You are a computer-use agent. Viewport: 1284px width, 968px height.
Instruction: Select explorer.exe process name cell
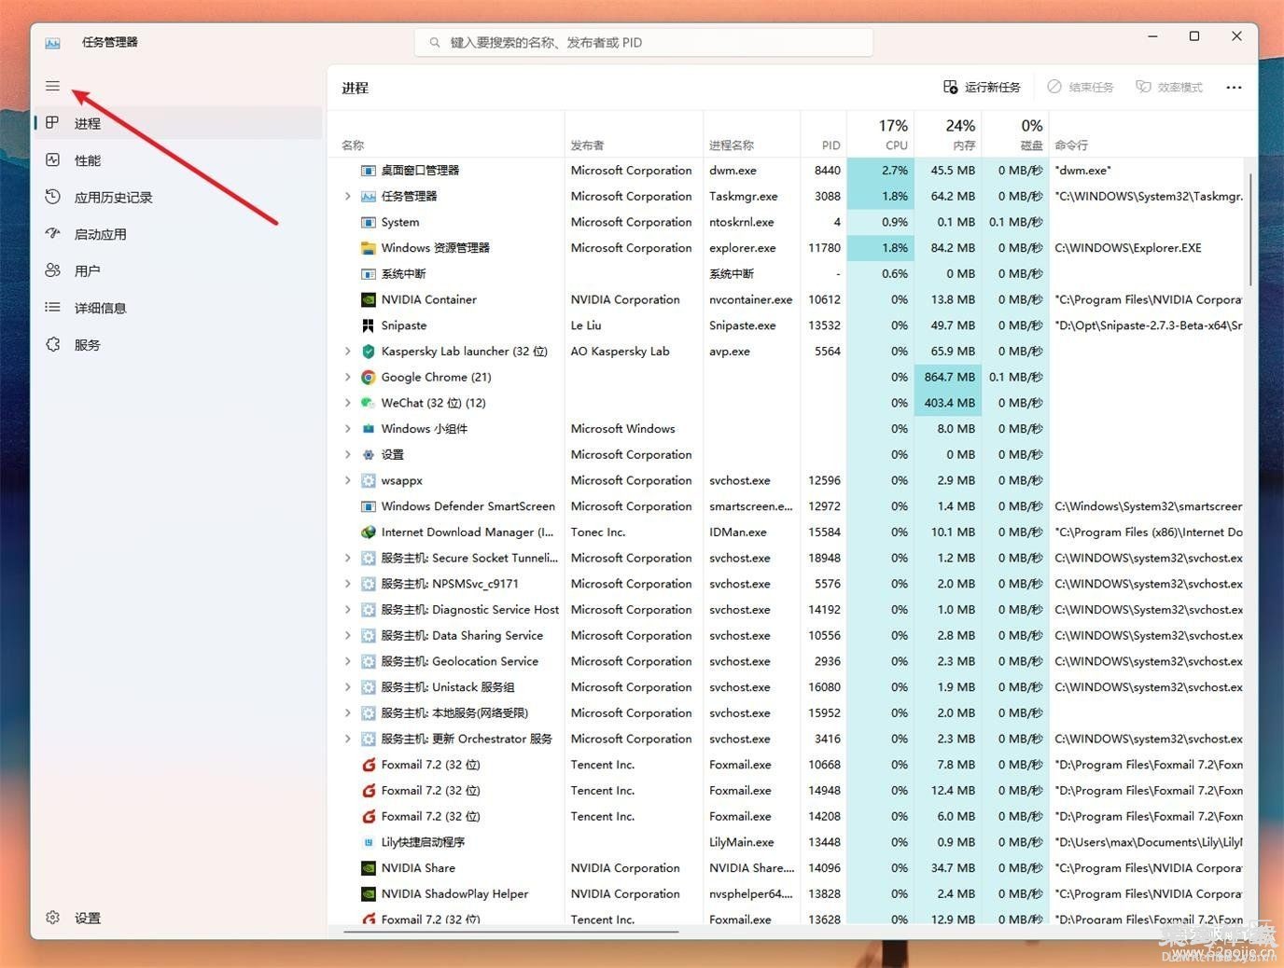pyautogui.click(x=751, y=248)
